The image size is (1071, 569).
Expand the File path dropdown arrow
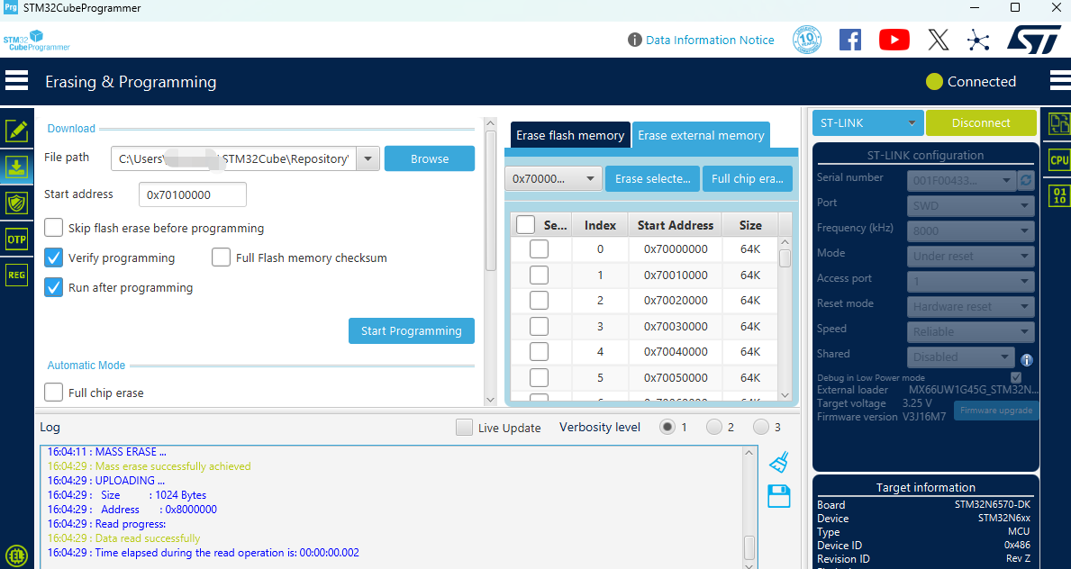pos(368,159)
